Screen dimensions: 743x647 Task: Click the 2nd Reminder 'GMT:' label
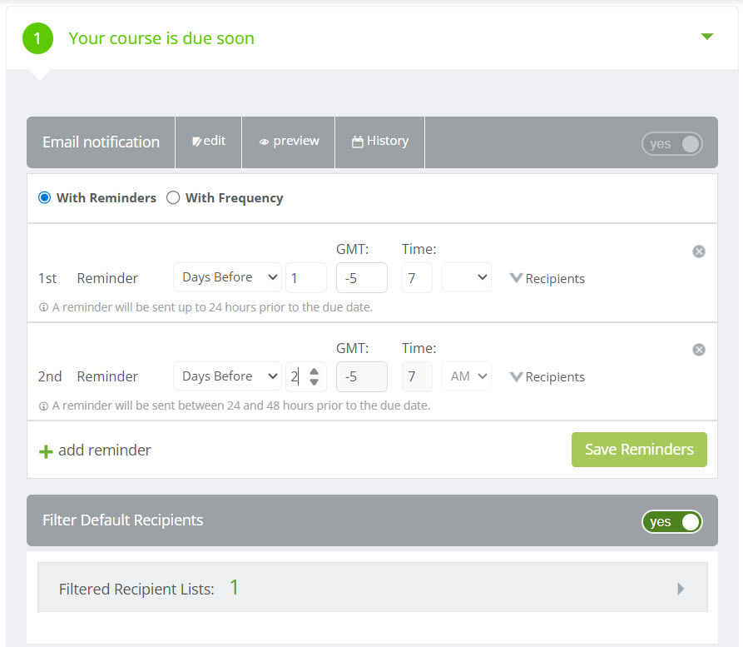click(352, 348)
